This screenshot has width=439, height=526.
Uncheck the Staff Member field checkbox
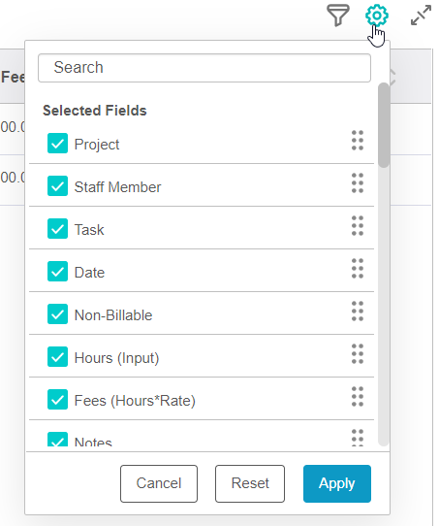pyautogui.click(x=57, y=185)
